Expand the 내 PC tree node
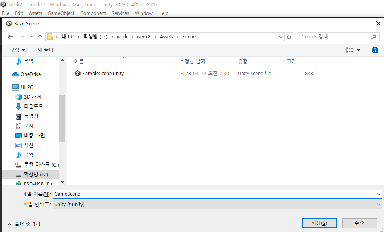Viewport: 384px width, 232px height. coord(7,87)
